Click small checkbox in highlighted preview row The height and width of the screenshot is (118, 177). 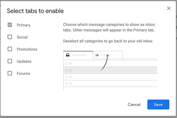(x=67, y=70)
